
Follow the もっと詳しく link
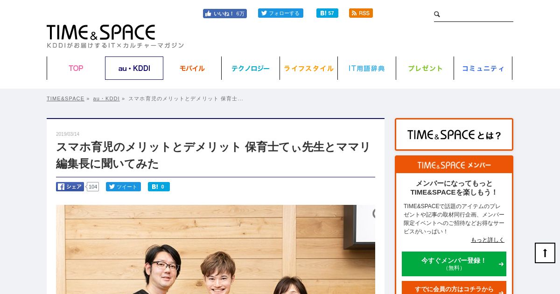click(x=488, y=240)
